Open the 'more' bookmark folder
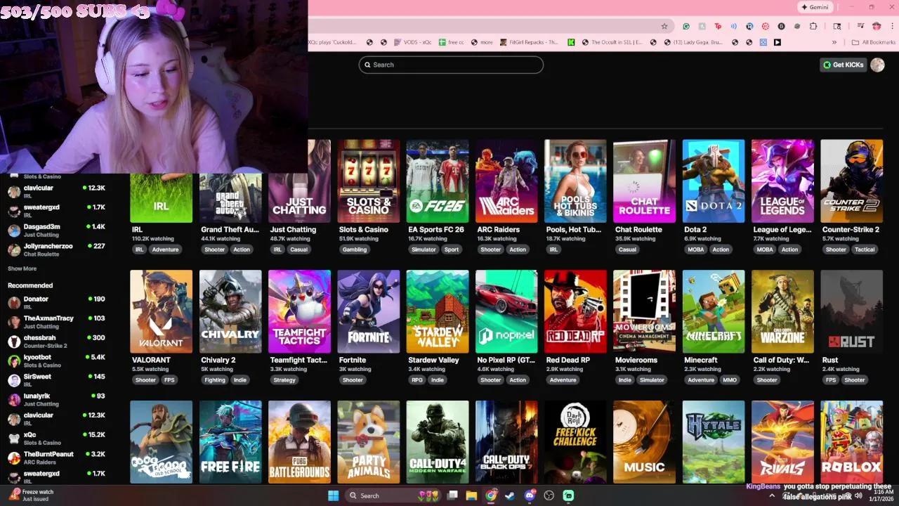 pos(481,42)
